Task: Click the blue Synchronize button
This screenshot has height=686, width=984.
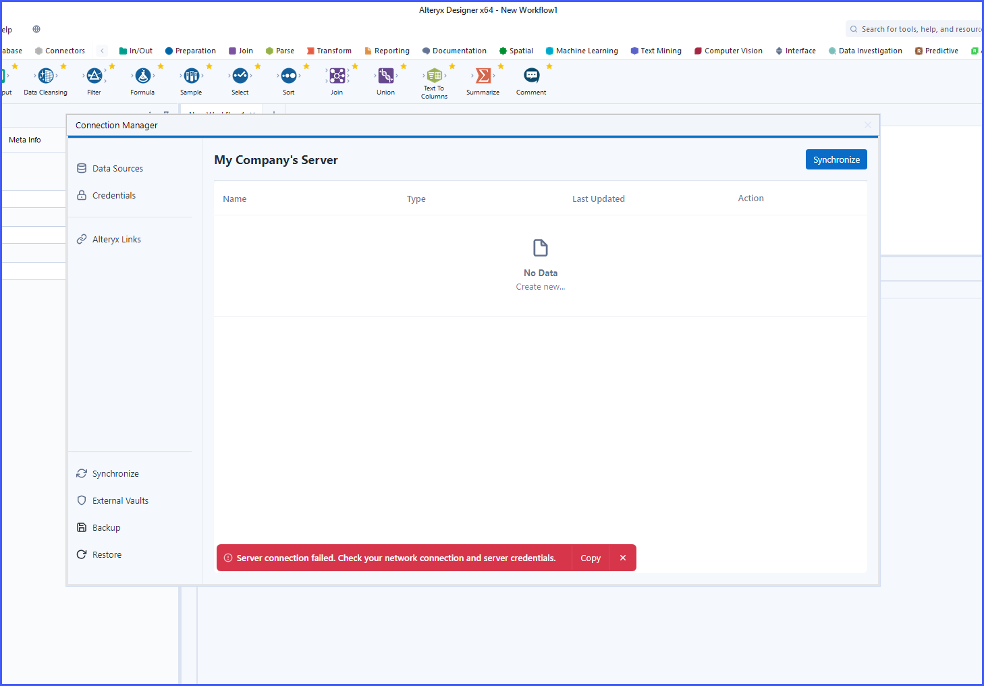Action: tap(836, 159)
